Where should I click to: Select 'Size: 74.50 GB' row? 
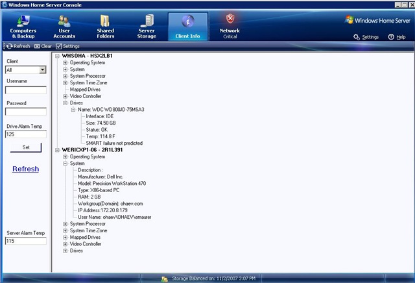click(x=101, y=123)
